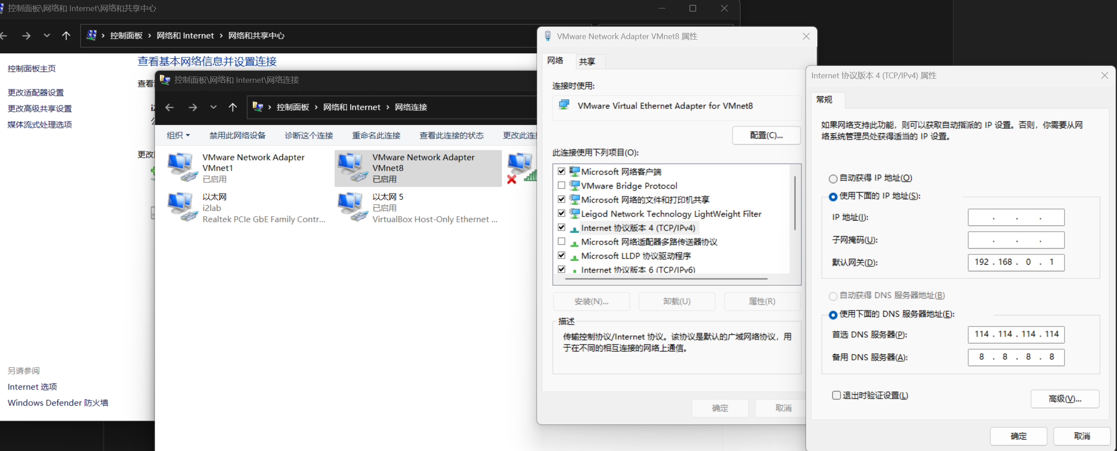Close the Internet 协议版本 4 属性 dialog

[x=1105, y=76]
